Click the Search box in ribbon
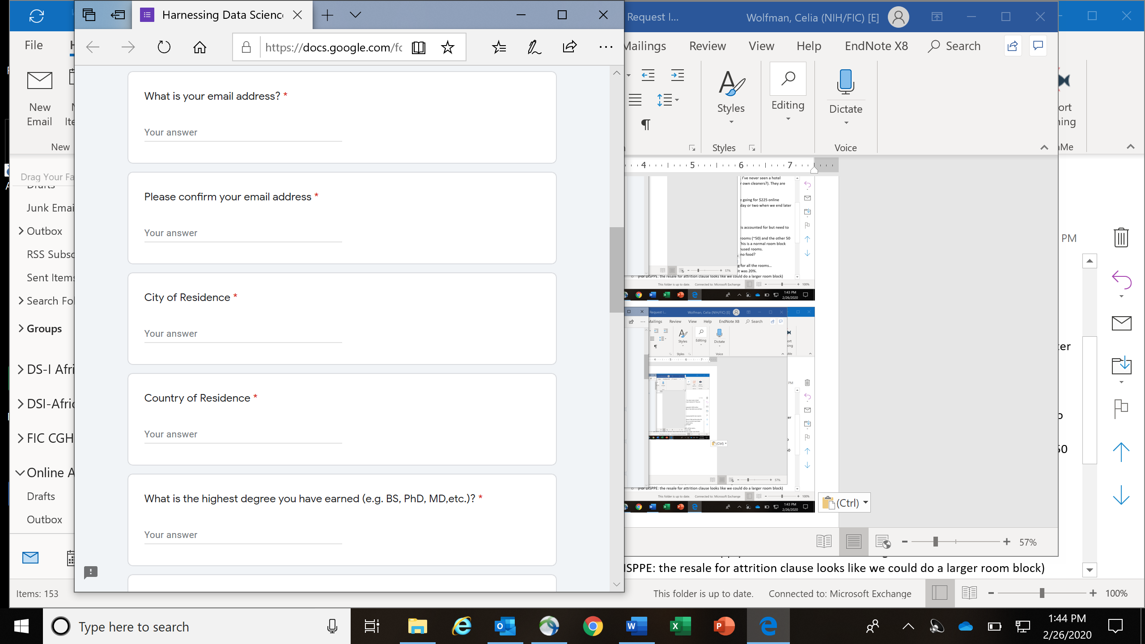The width and height of the screenshot is (1145, 644). tap(954, 46)
